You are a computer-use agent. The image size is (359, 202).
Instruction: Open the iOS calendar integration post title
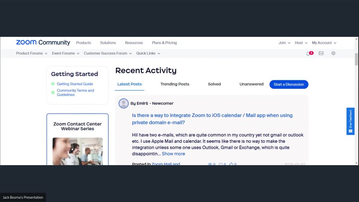[212, 119]
